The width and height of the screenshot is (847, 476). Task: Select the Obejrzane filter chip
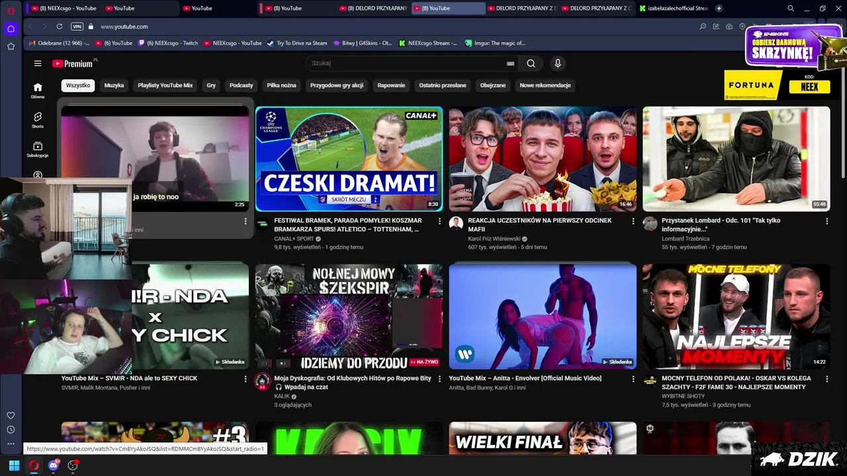click(493, 85)
